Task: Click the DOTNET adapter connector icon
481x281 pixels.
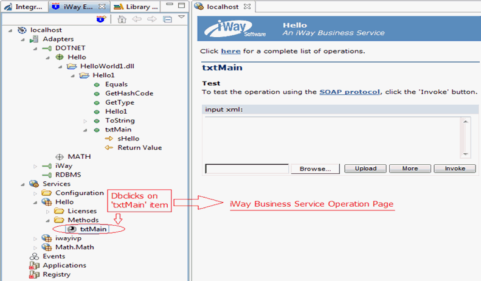Action: click(x=47, y=48)
